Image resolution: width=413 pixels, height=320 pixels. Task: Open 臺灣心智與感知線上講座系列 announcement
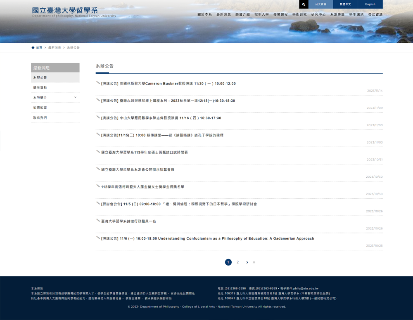click(x=168, y=101)
